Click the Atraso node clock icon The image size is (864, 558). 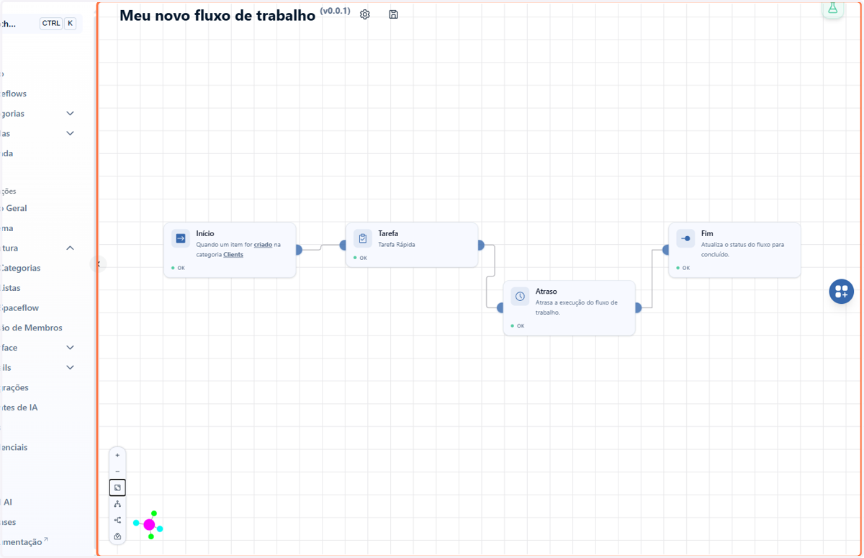pos(520,296)
